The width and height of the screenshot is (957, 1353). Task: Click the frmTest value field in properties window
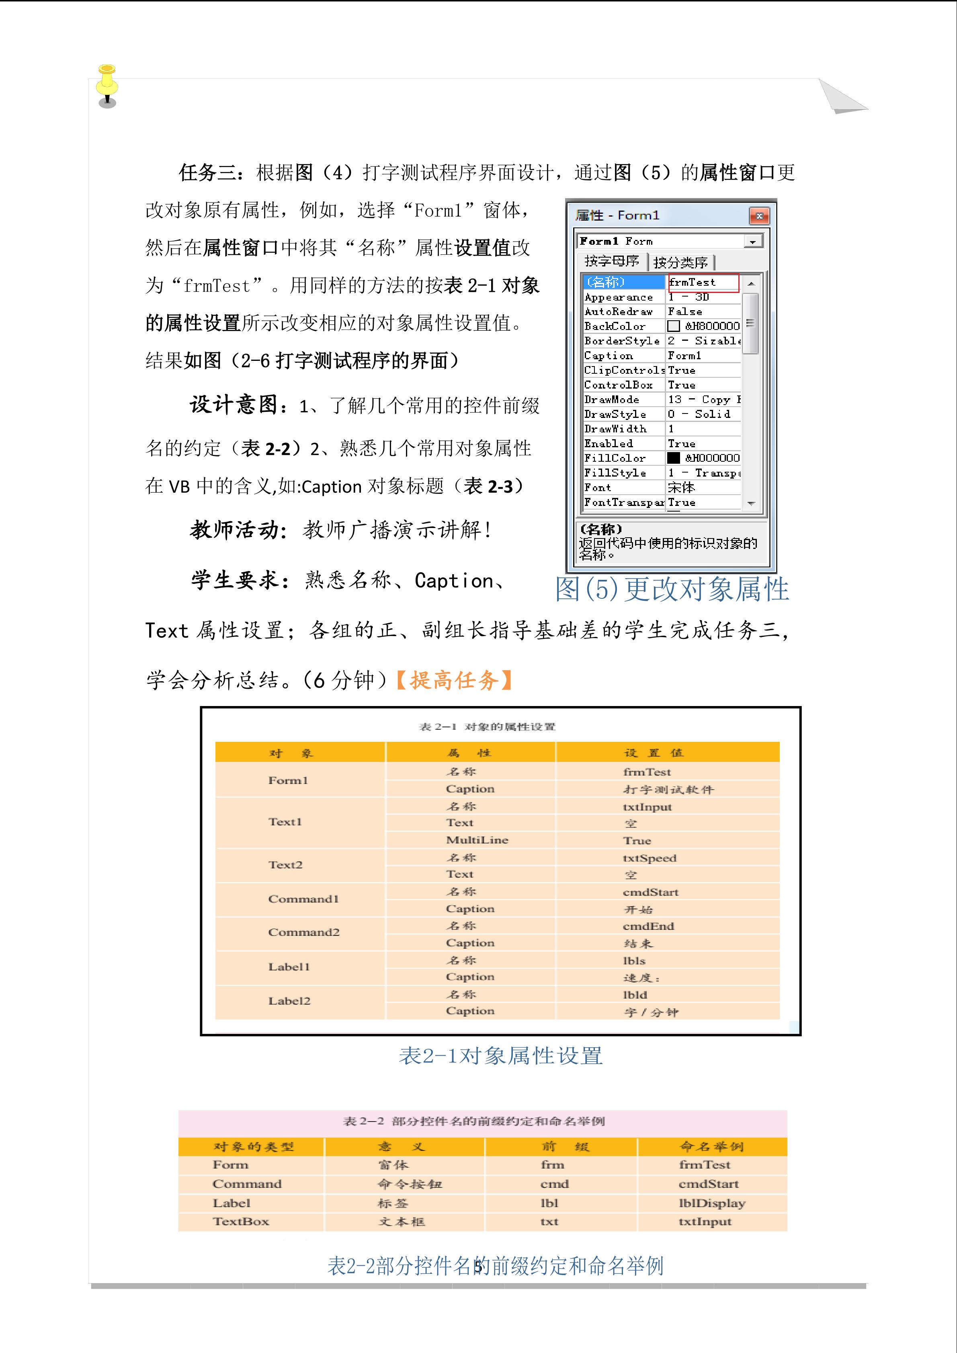coord(704,282)
